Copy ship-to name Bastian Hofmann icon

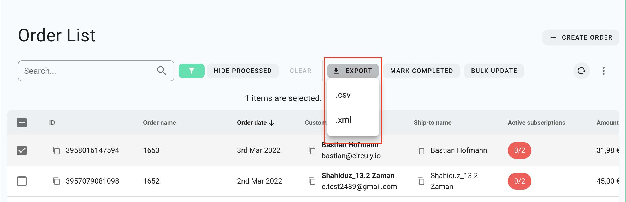click(421, 150)
